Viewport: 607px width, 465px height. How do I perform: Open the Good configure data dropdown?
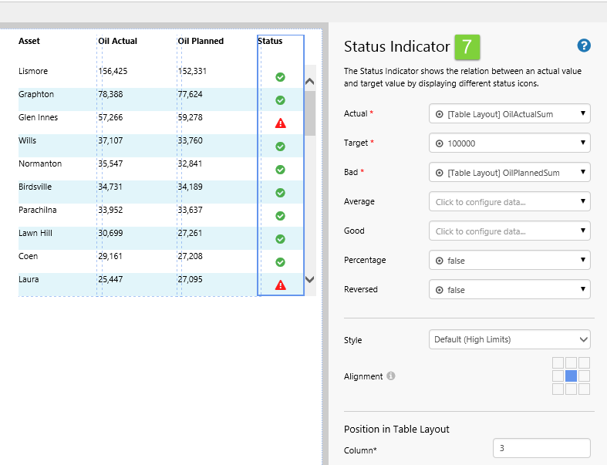point(509,231)
